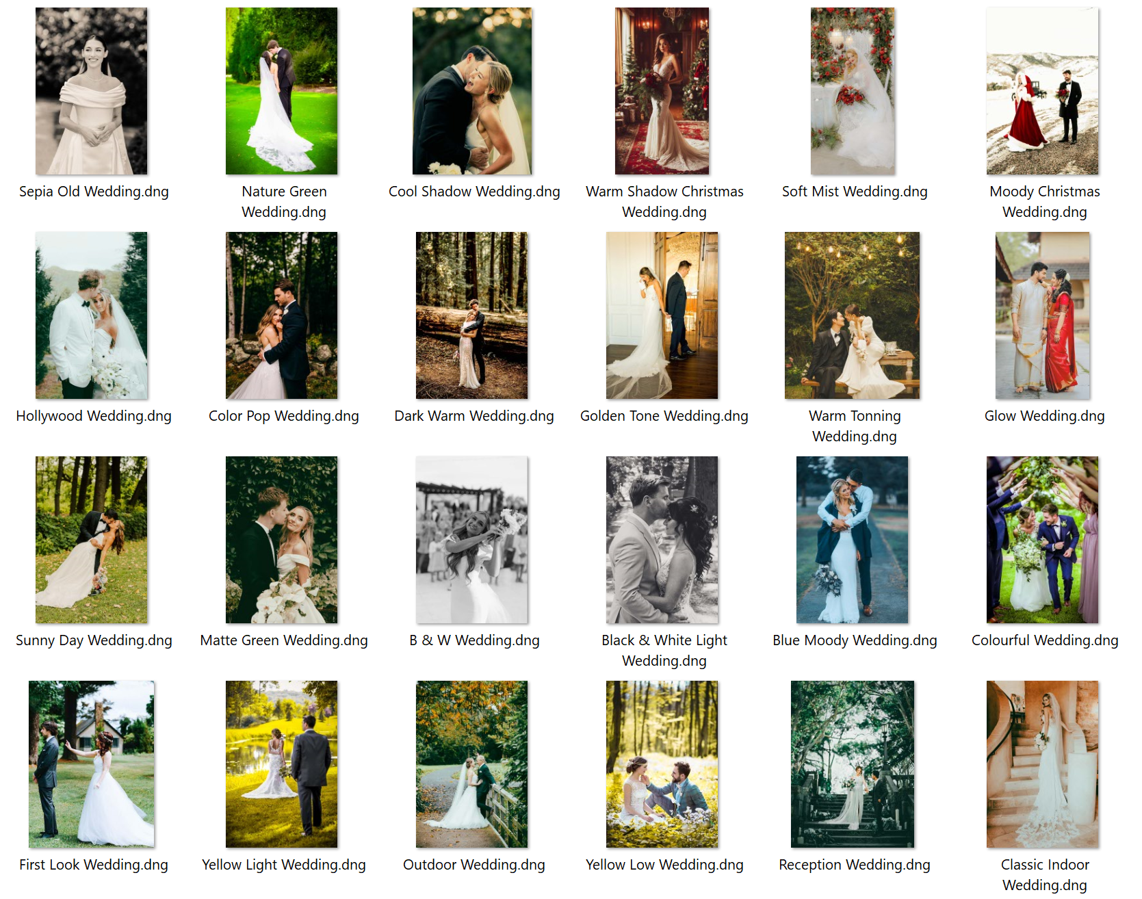
Task: Select Black & White Light Wedding.dng
Action: (662, 540)
